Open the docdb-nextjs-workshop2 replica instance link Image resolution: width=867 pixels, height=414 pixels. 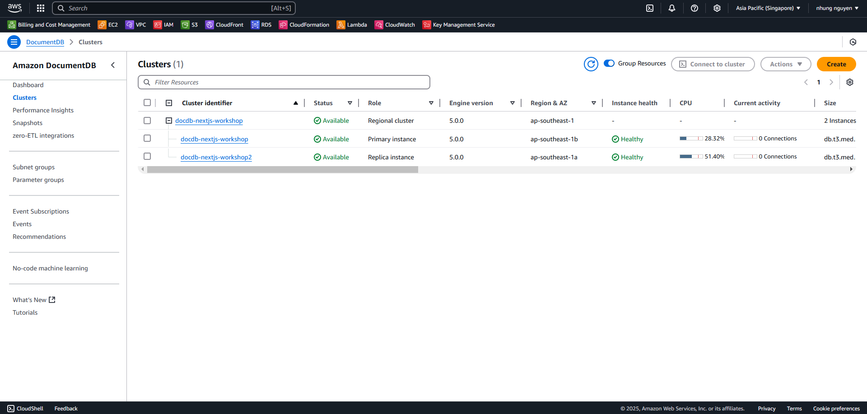(x=216, y=157)
